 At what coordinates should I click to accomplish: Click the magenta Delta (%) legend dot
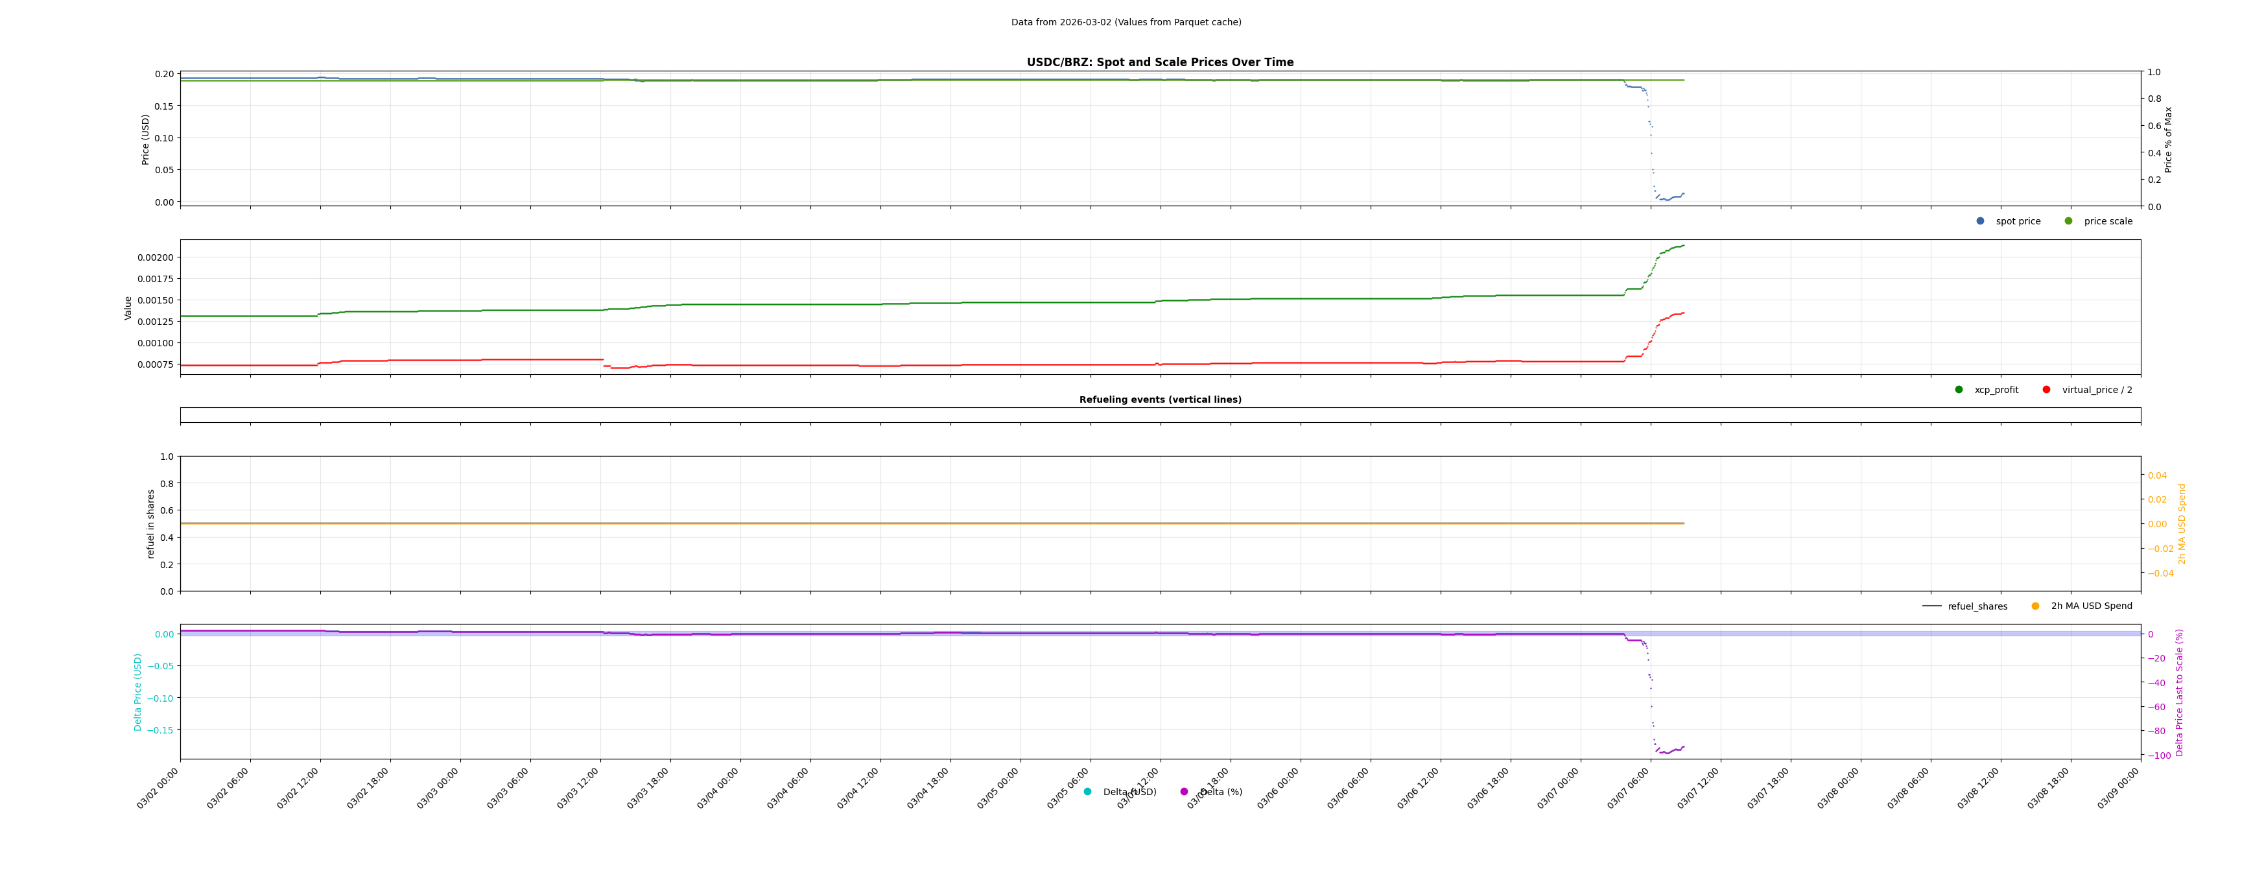tap(1185, 792)
